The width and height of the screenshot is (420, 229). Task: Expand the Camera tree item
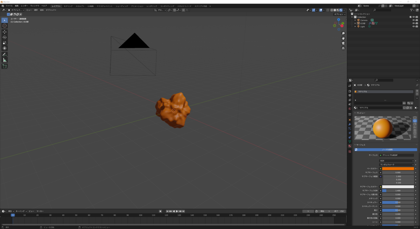(355, 20)
